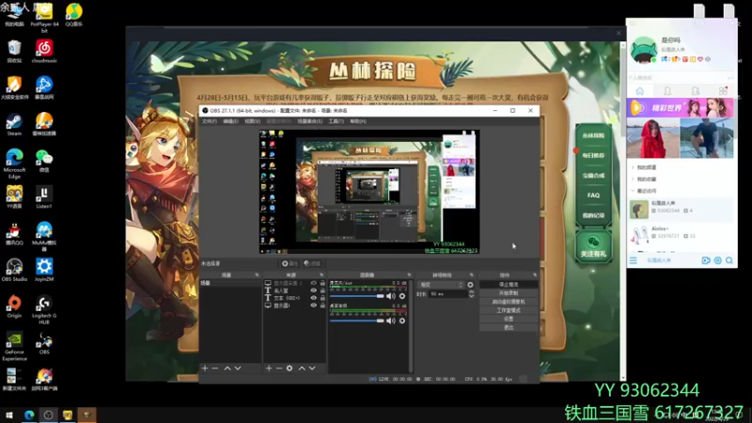Toggle lock on second text source

[322, 290]
